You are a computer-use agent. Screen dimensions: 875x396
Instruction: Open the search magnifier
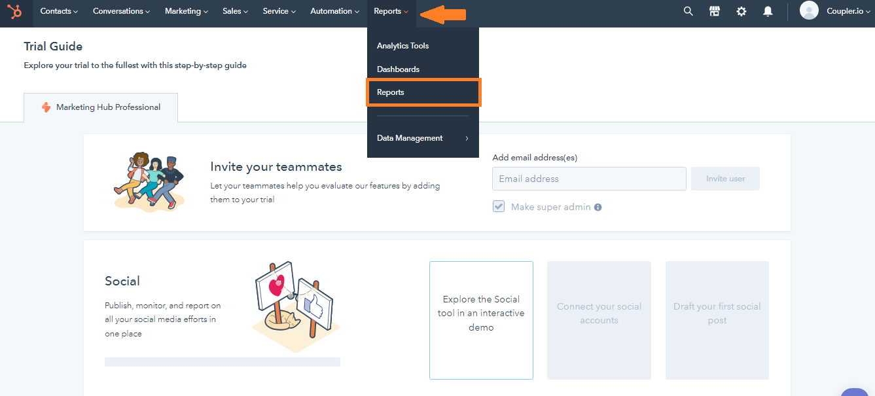tap(688, 11)
